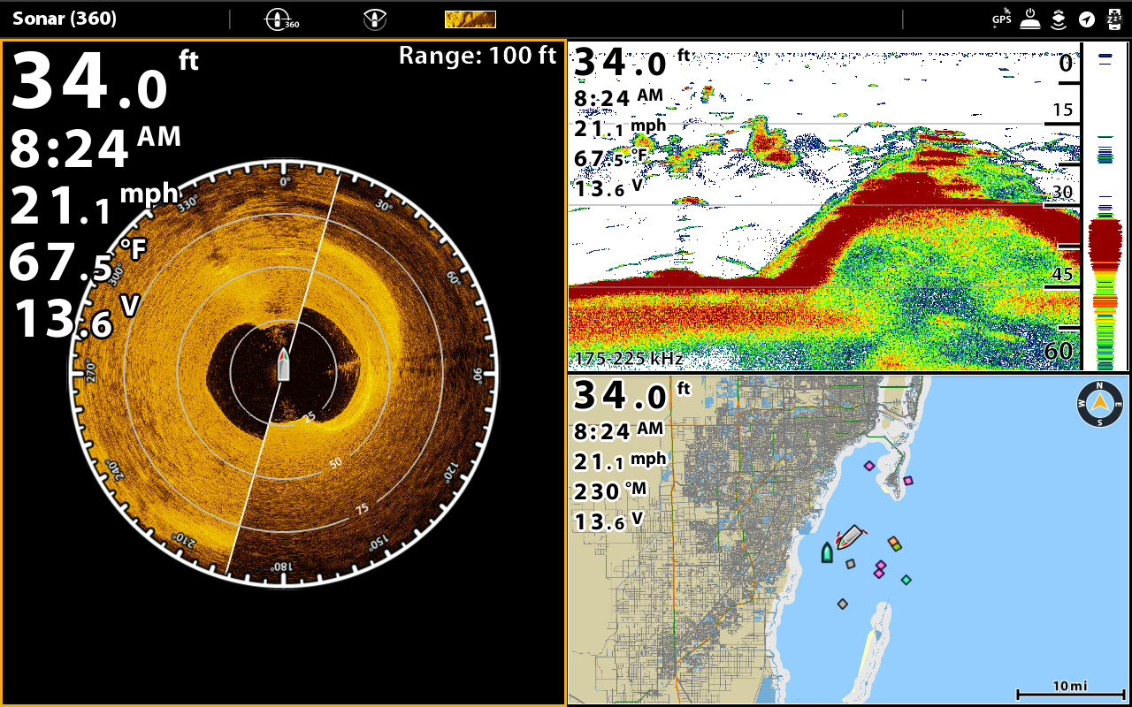The height and width of the screenshot is (707, 1132).
Task: Tap the 230 °M heading on chart
Action: (610, 491)
